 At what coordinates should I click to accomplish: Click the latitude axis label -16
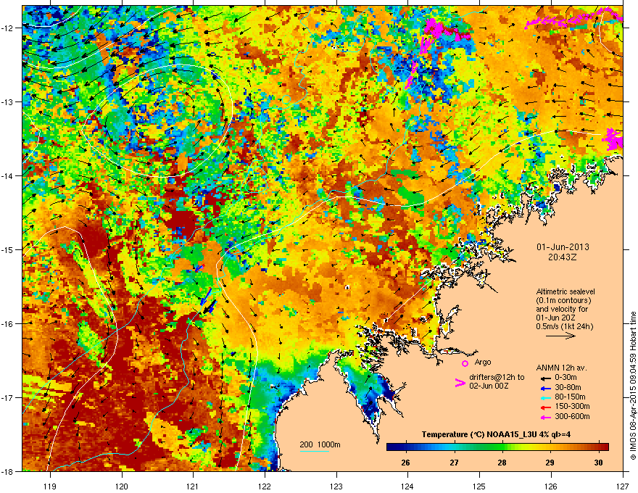(9, 323)
